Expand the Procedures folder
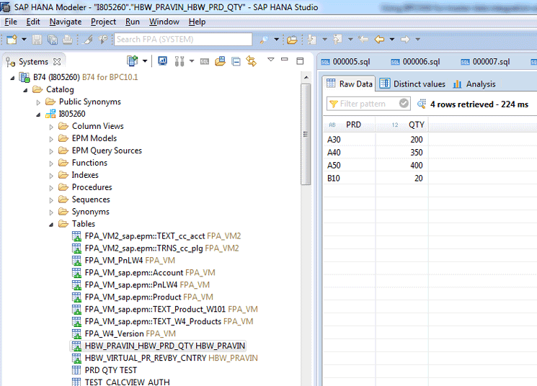This screenshot has width=537, height=386. click(x=52, y=187)
